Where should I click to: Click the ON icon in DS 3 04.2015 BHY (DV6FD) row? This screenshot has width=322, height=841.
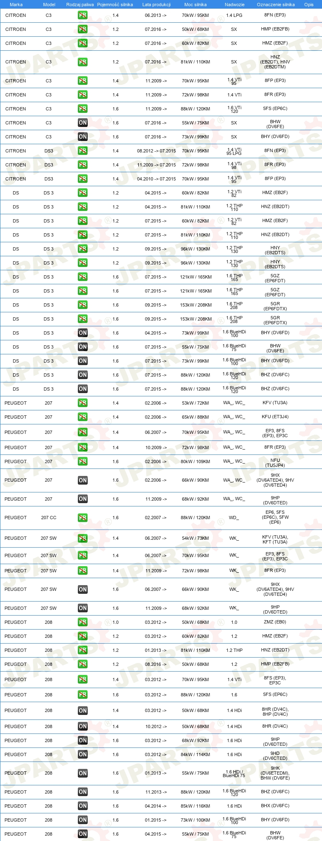point(82,333)
